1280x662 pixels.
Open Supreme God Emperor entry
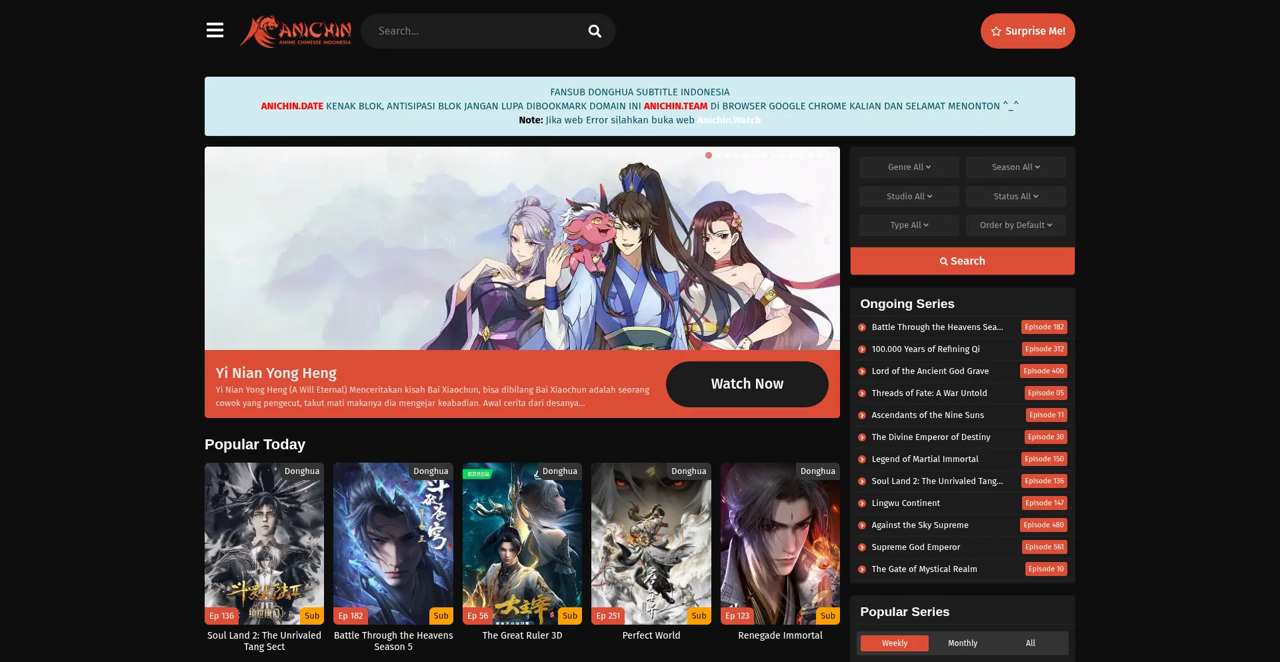tap(916, 547)
